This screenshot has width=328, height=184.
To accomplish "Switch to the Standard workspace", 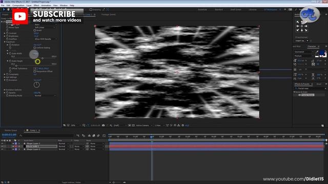I will [219, 10].
